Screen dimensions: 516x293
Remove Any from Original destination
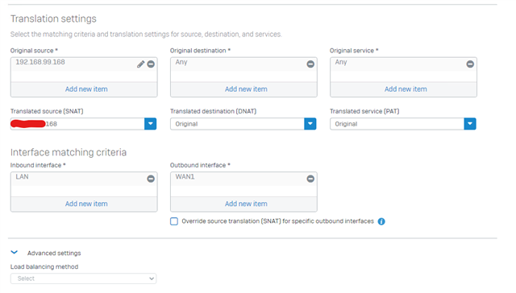(310, 64)
